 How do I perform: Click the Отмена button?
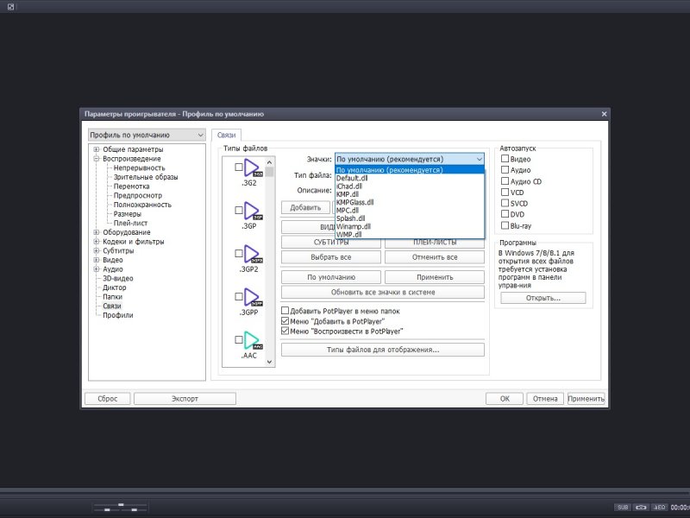click(x=545, y=399)
